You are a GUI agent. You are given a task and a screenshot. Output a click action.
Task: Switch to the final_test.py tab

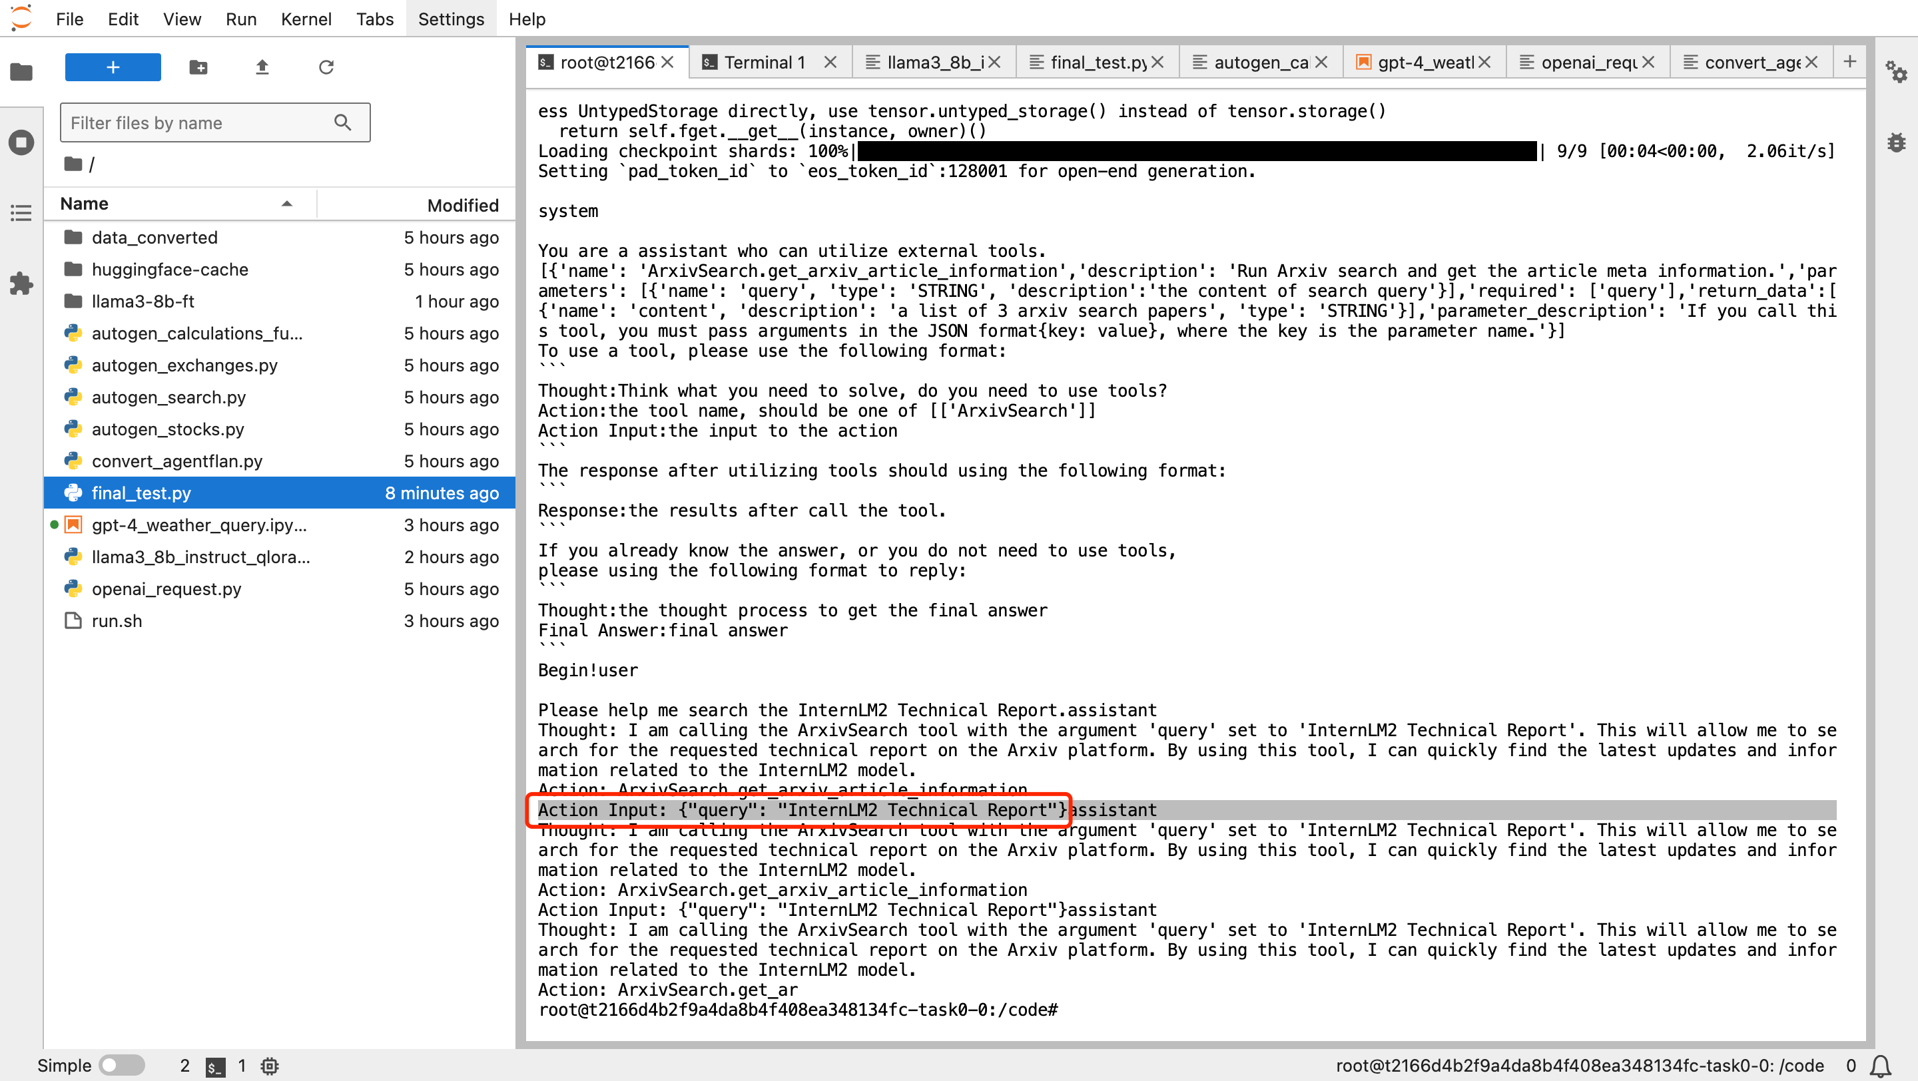coord(1097,63)
